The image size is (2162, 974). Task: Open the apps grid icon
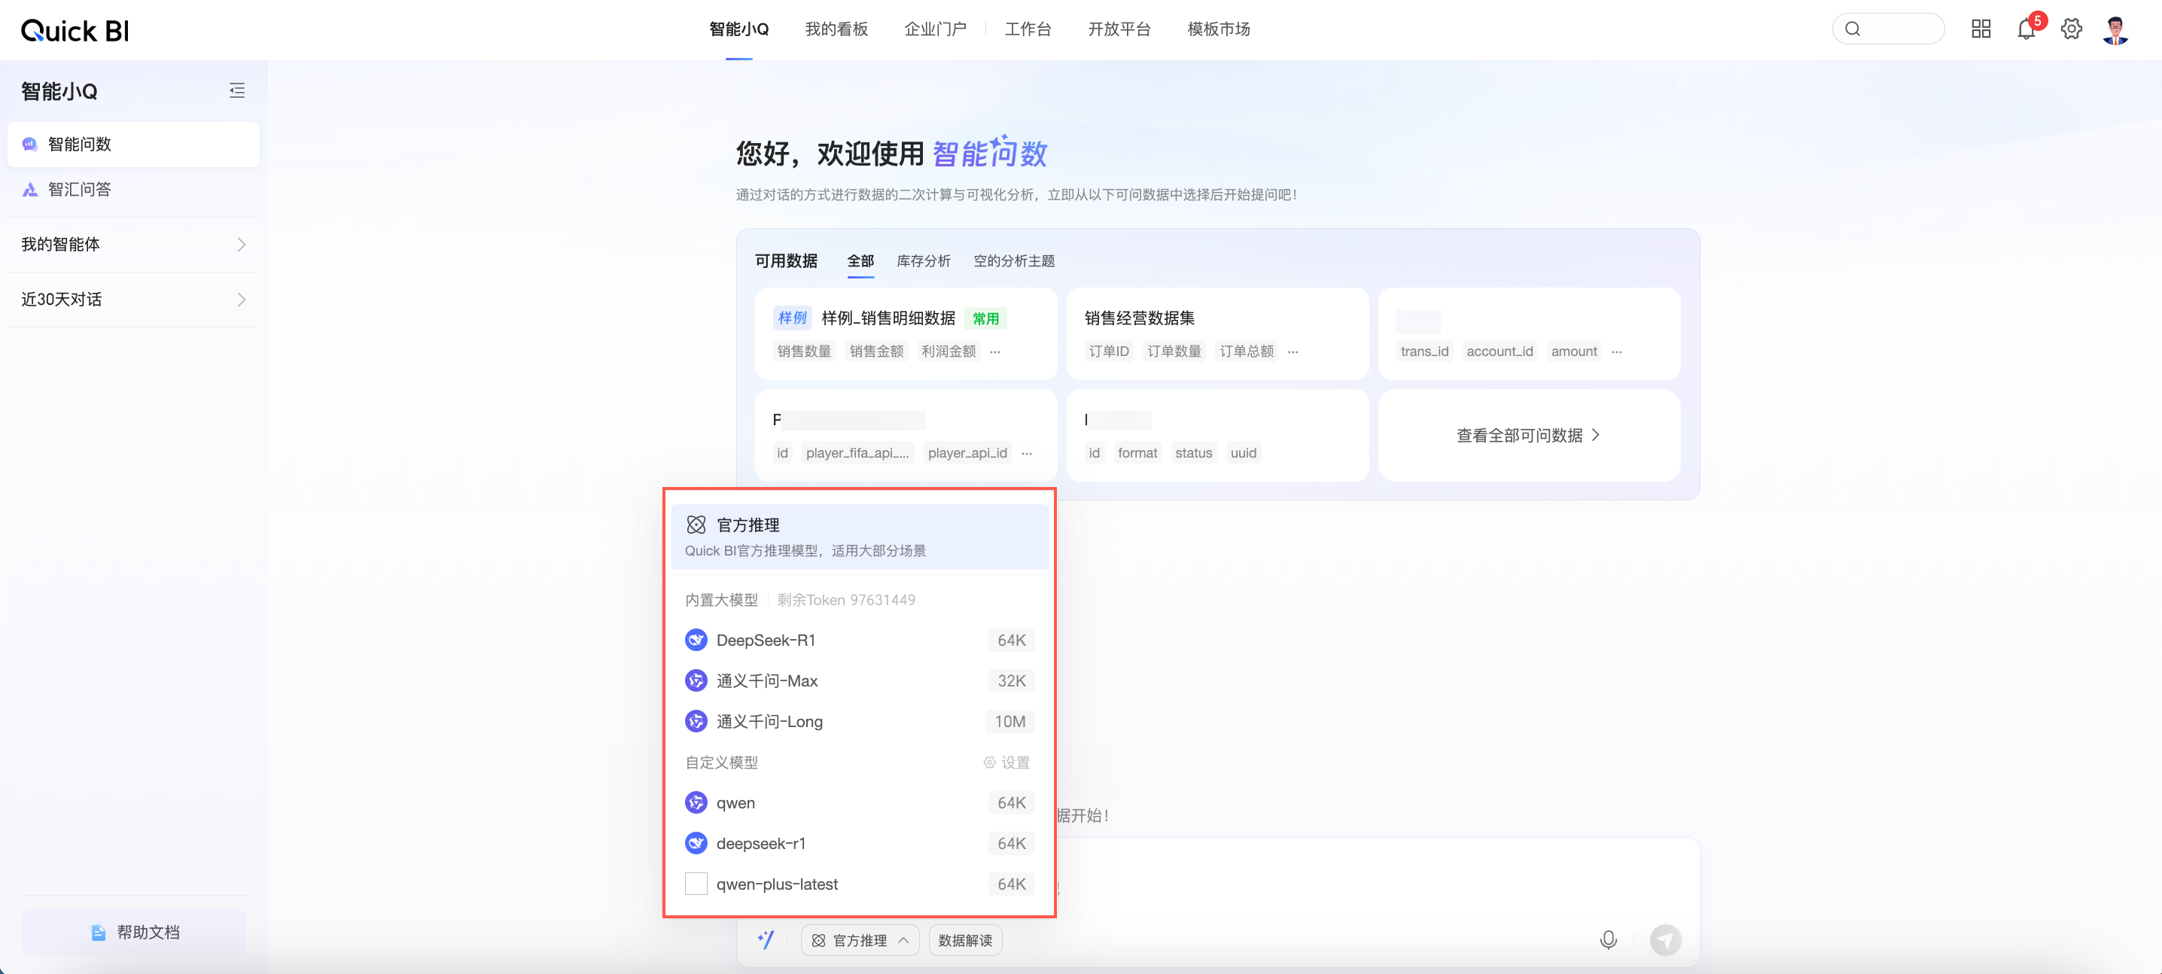1981,29
